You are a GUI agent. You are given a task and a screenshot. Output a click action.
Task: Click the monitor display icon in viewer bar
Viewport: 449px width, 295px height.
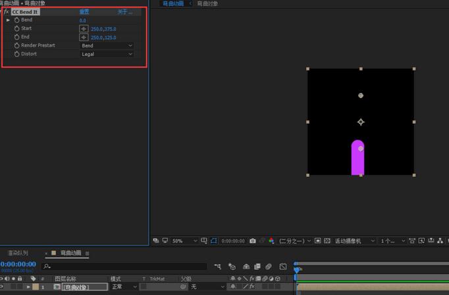tap(165, 240)
